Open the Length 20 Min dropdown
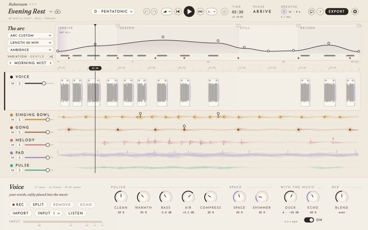This screenshot has height=230, width=368. (x=30, y=43)
